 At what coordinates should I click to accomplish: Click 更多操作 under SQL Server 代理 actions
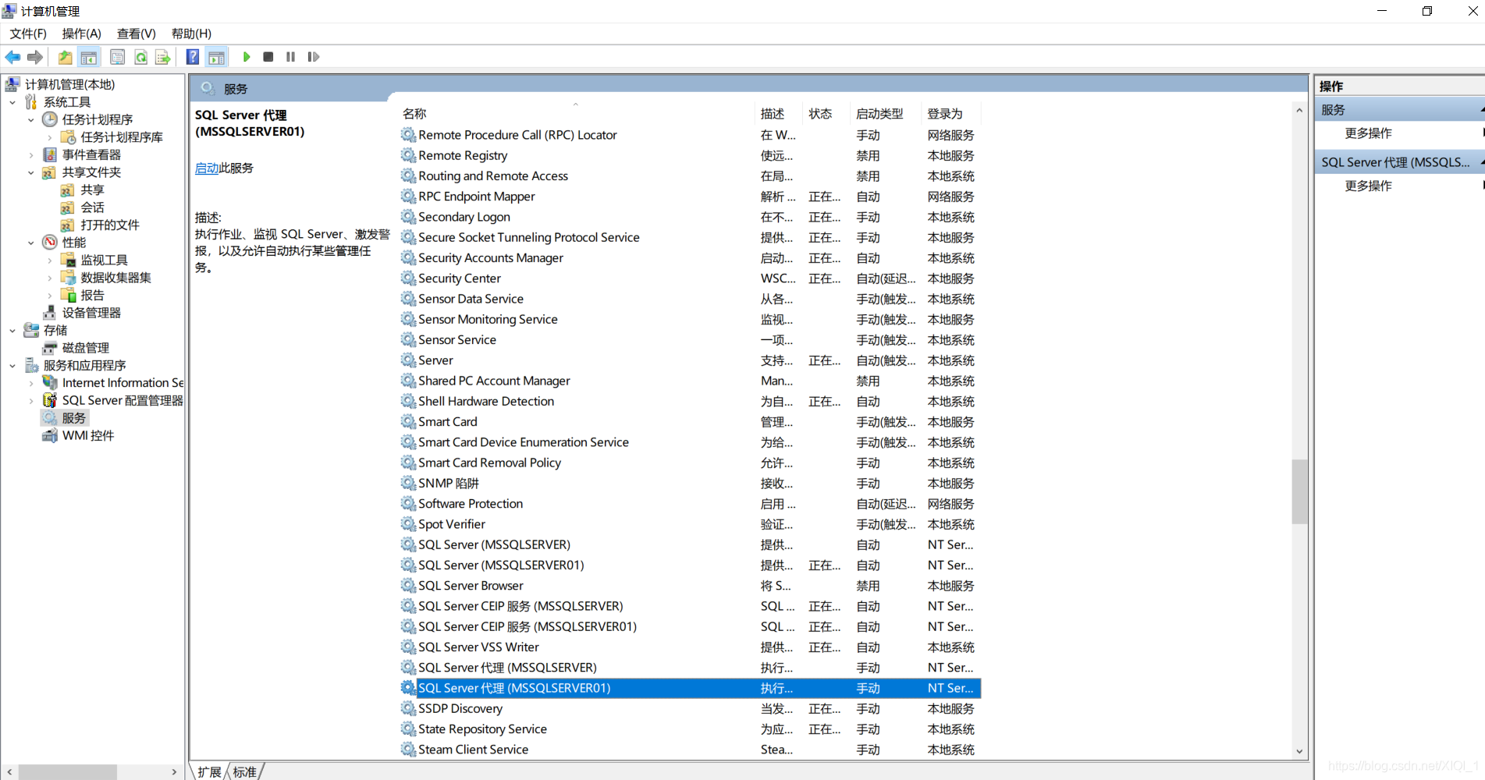tap(1368, 186)
